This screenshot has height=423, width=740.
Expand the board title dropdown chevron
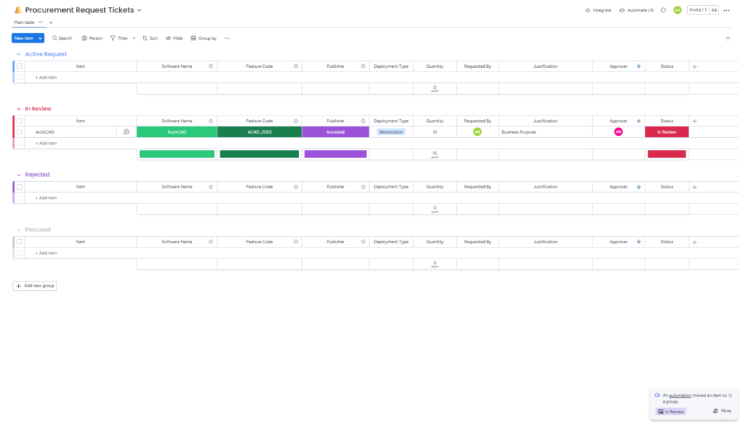pyautogui.click(x=139, y=10)
